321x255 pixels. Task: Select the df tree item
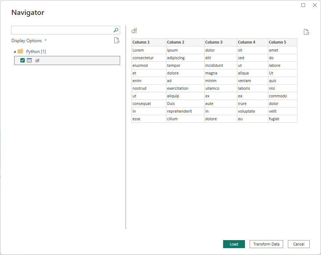pos(37,61)
